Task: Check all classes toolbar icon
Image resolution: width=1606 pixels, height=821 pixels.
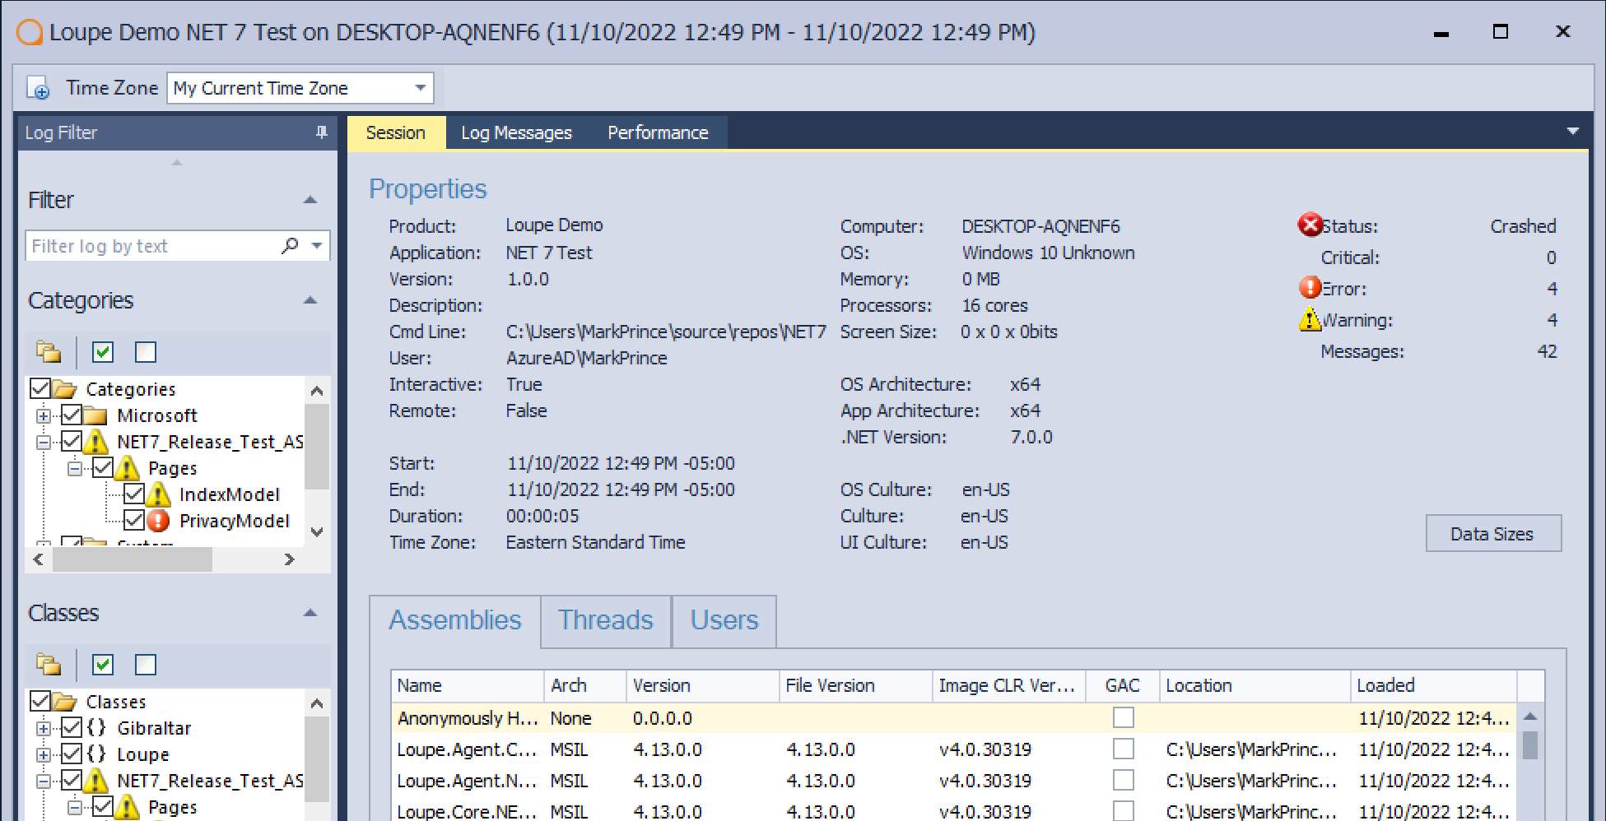Action: (x=103, y=665)
